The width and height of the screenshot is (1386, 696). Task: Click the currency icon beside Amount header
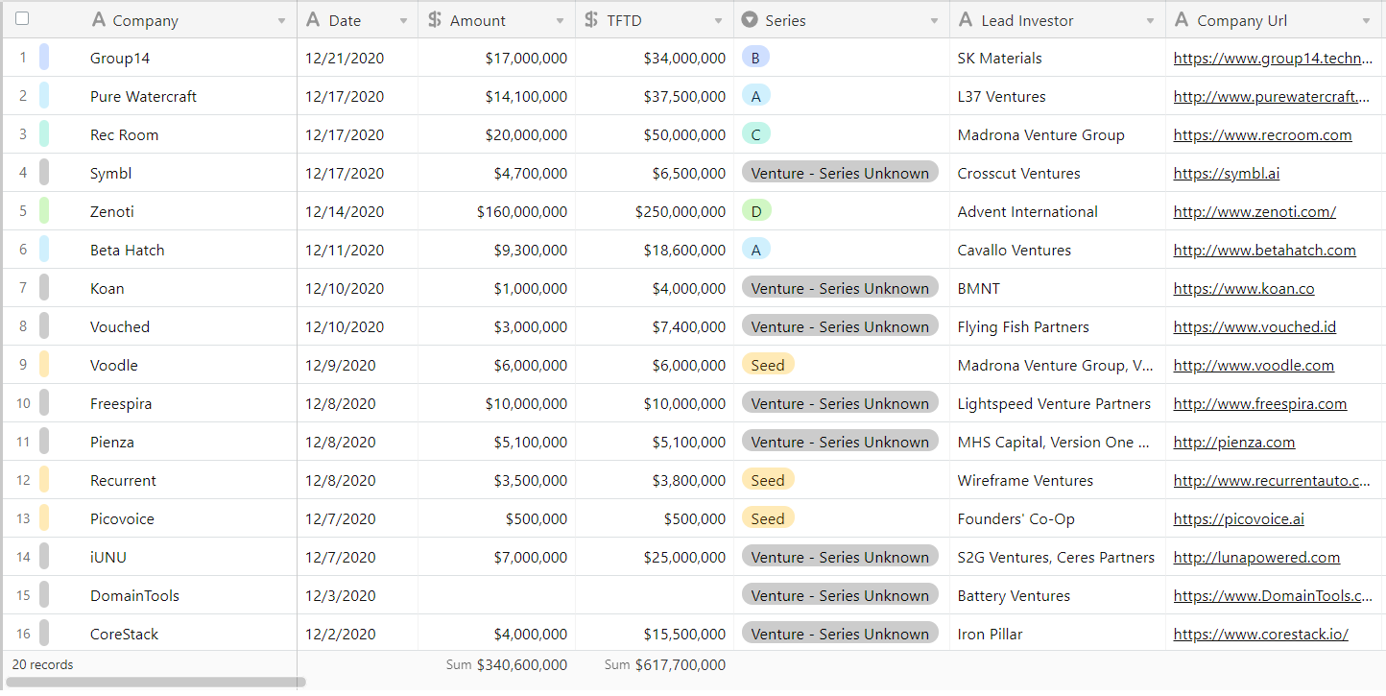pos(435,20)
